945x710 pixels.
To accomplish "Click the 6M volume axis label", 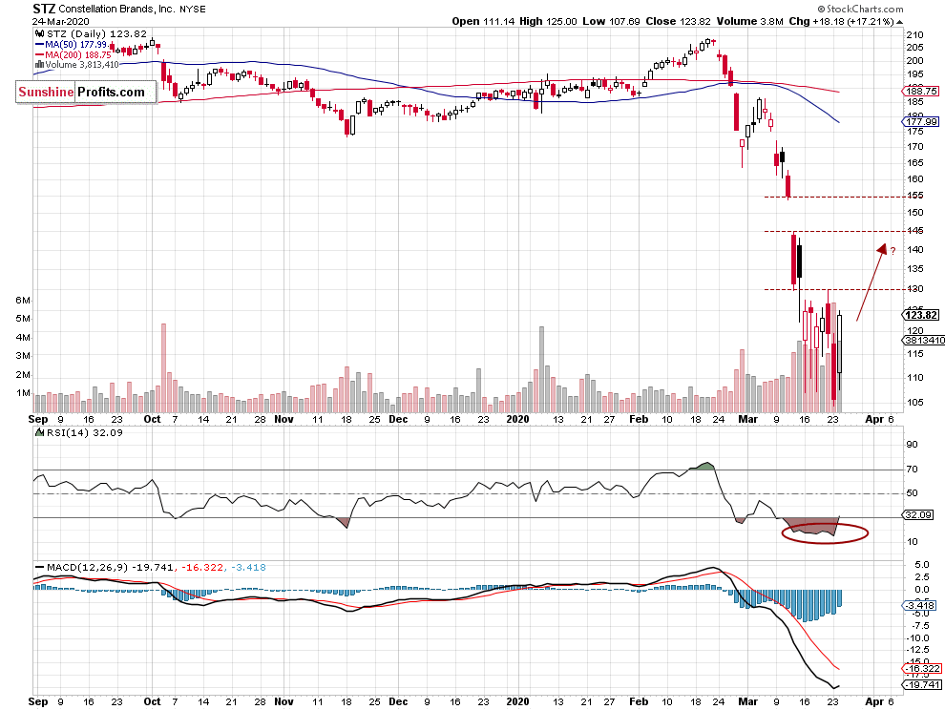I will [x=23, y=301].
